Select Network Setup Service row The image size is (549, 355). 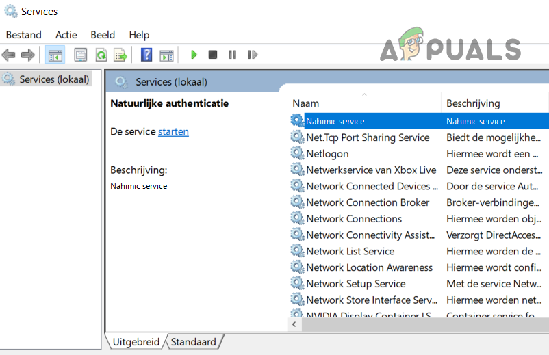(419, 284)
